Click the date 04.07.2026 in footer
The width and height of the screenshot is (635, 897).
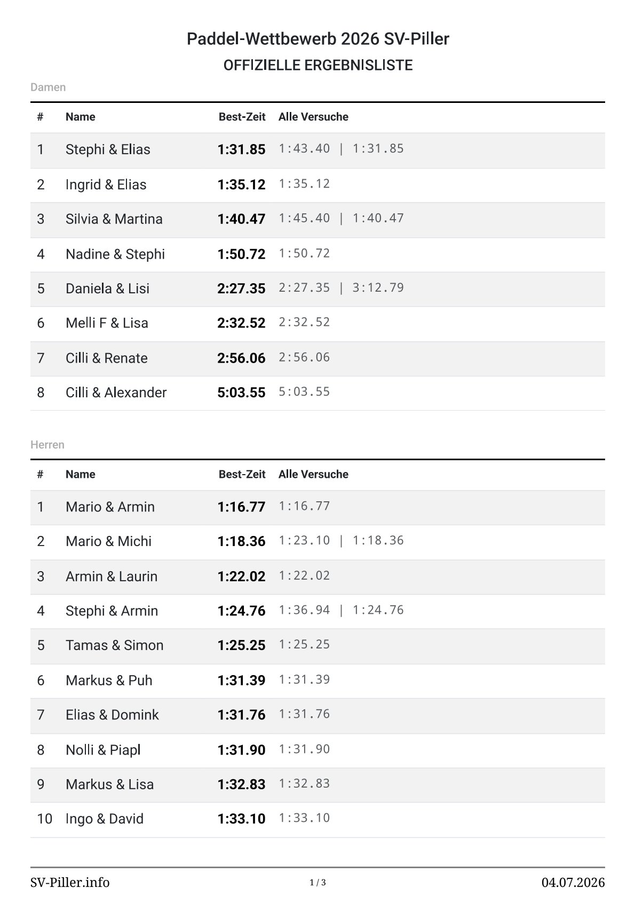573,883
